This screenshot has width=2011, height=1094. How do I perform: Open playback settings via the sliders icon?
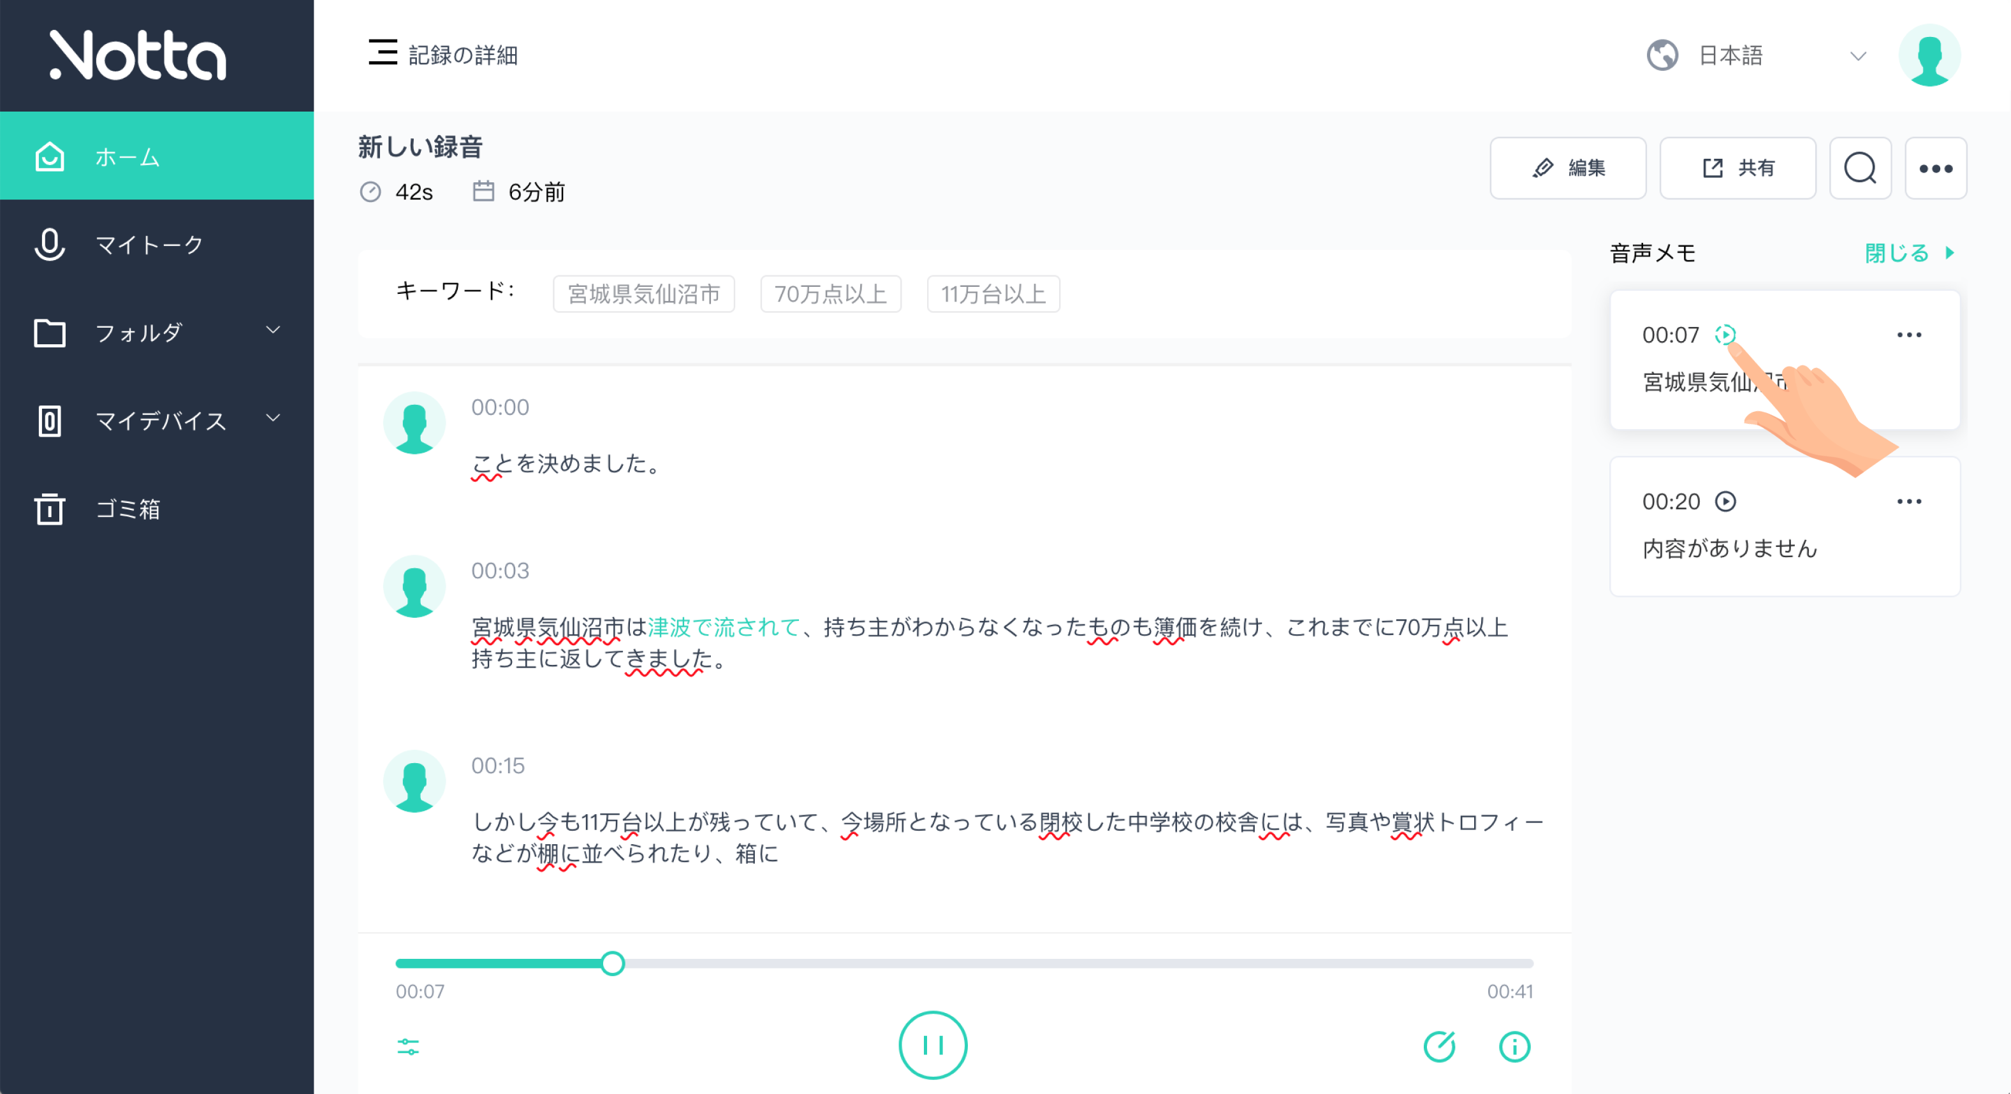(x=409, y=1046)
